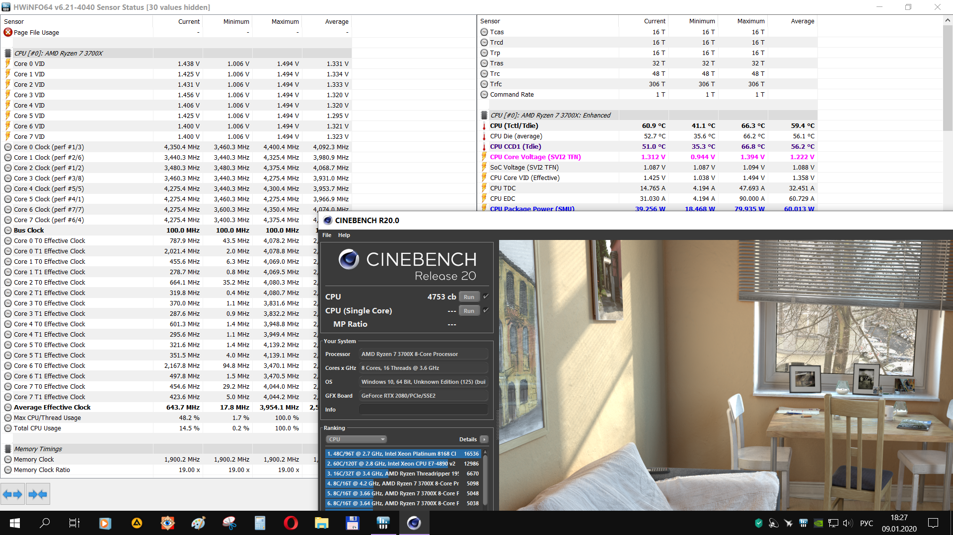
Task: Open File Explorer from the taskbar
Action: tap(321, 523)
